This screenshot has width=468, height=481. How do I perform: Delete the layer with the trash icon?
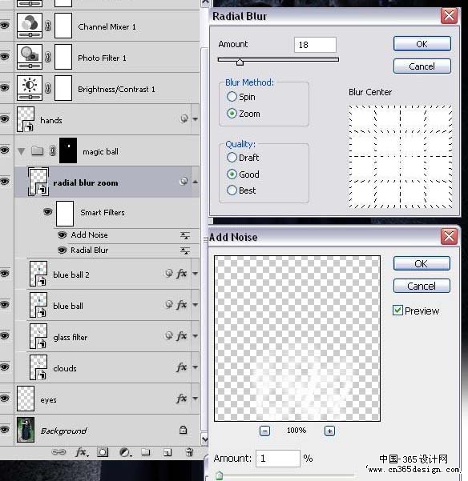tap(189, 452)
